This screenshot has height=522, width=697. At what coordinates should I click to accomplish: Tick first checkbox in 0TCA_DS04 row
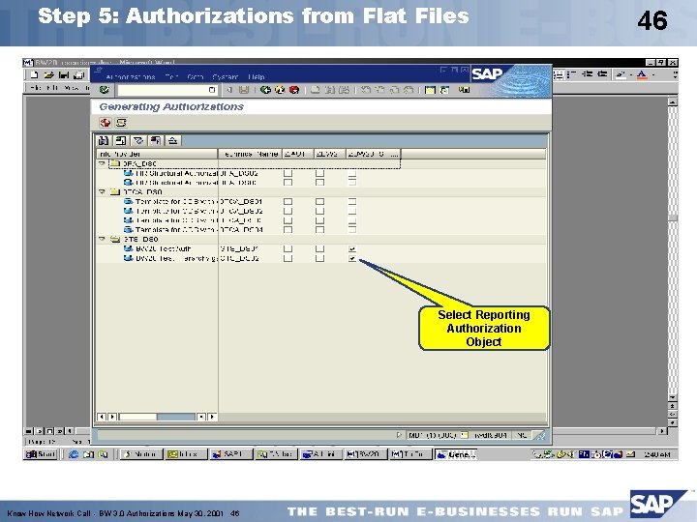point(288,230)
